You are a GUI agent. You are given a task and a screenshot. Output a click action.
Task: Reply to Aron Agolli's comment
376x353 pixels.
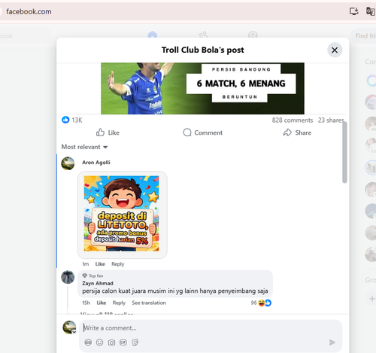[x=118, y=264]
